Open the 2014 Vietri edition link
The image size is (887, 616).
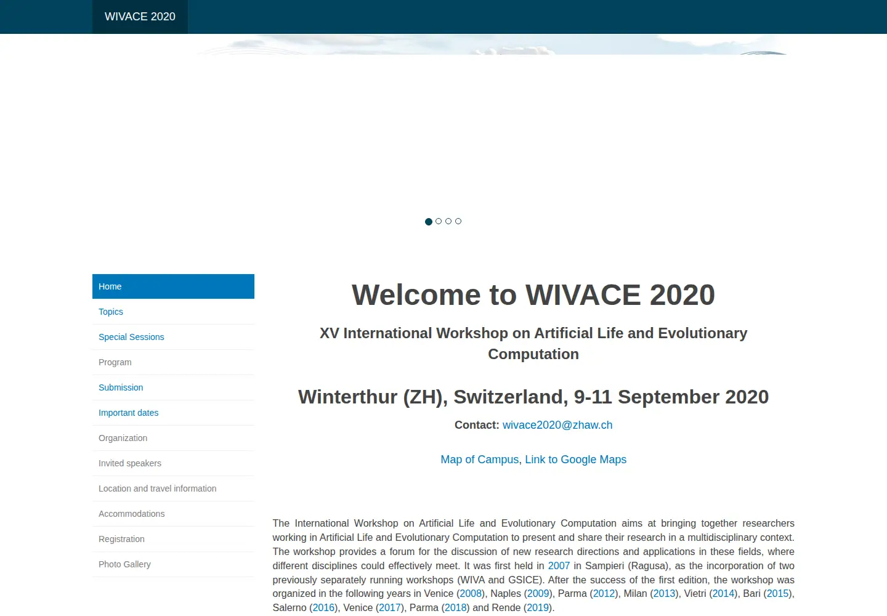(x=724, y=593)
